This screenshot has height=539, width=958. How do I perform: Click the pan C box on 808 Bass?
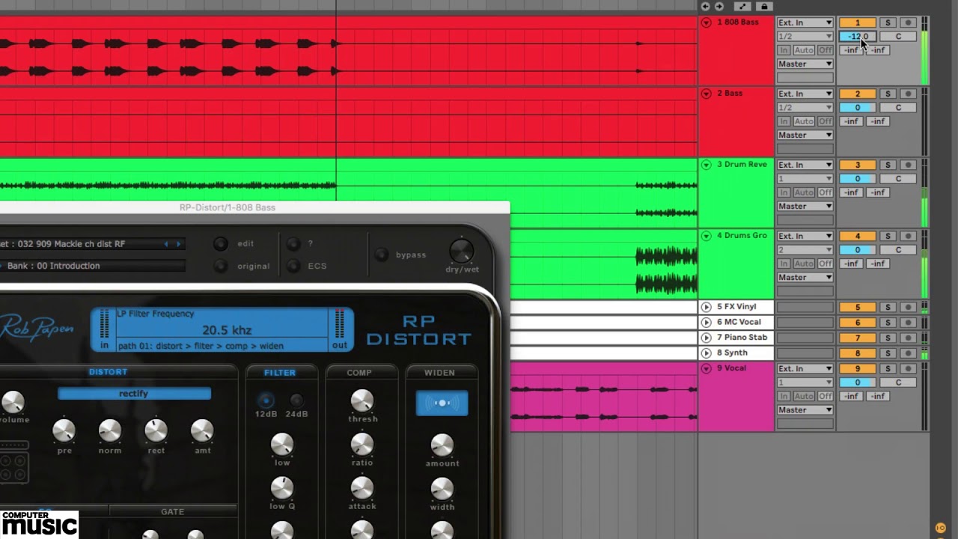point(898,36)
